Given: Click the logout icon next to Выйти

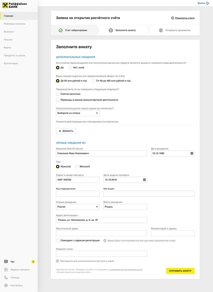Looking at the screenshot, I should pyautogui.click(x=208, y=3).
